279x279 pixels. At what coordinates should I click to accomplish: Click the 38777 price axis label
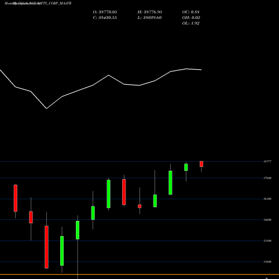[x=267, y=161]
